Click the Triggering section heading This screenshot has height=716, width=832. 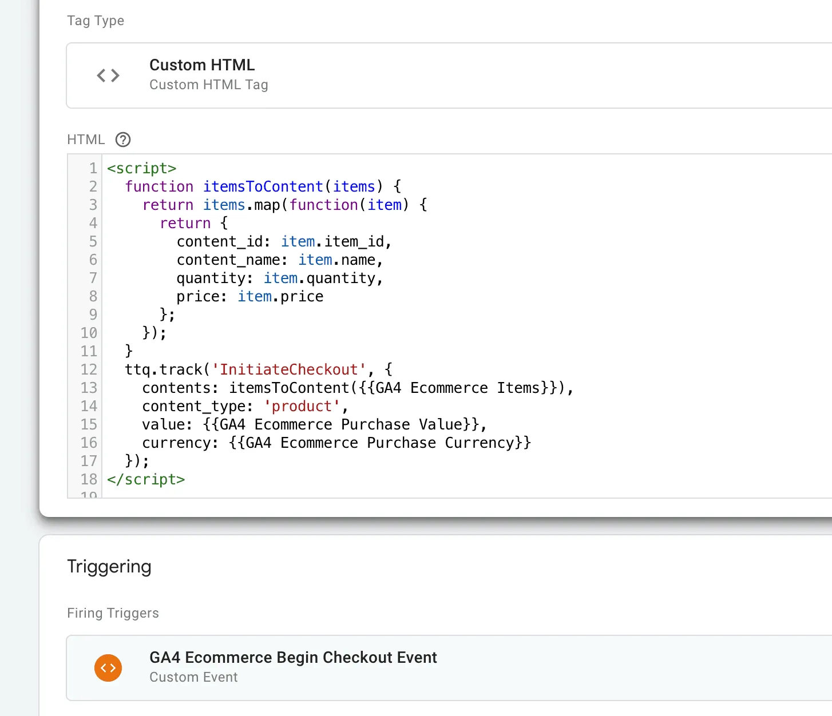point(109,567)
